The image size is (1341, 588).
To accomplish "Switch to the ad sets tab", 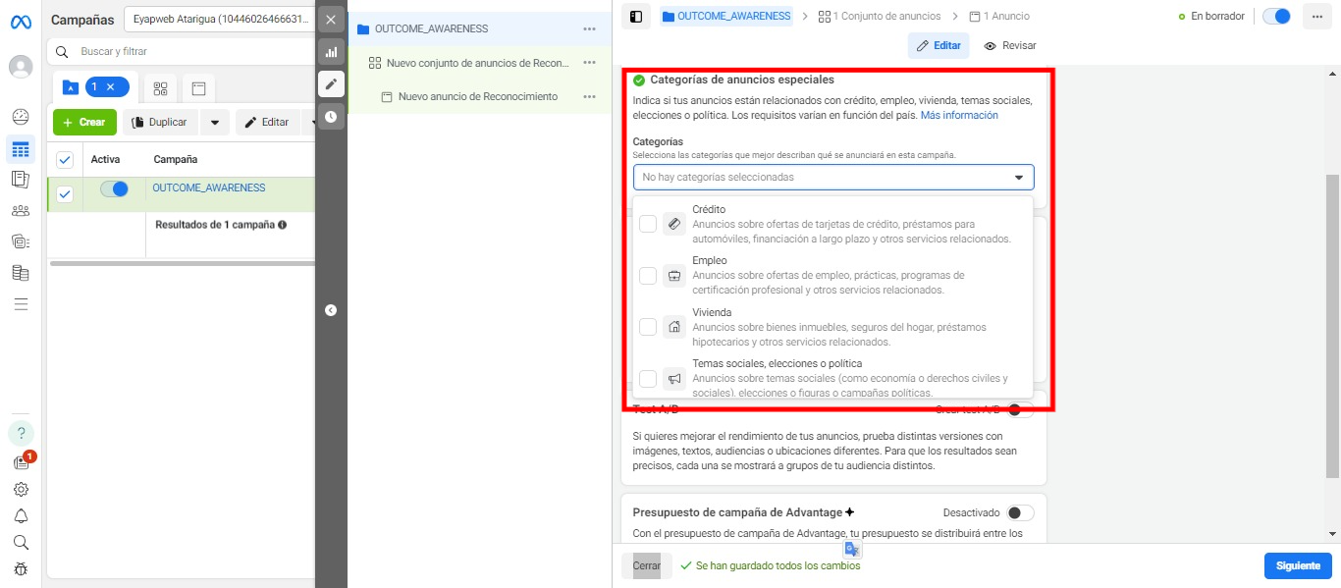I will 160,88.
